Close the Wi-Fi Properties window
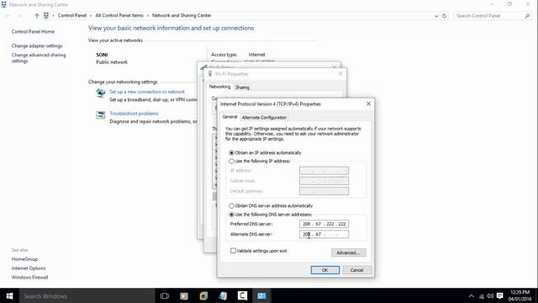 pos(340,74)
